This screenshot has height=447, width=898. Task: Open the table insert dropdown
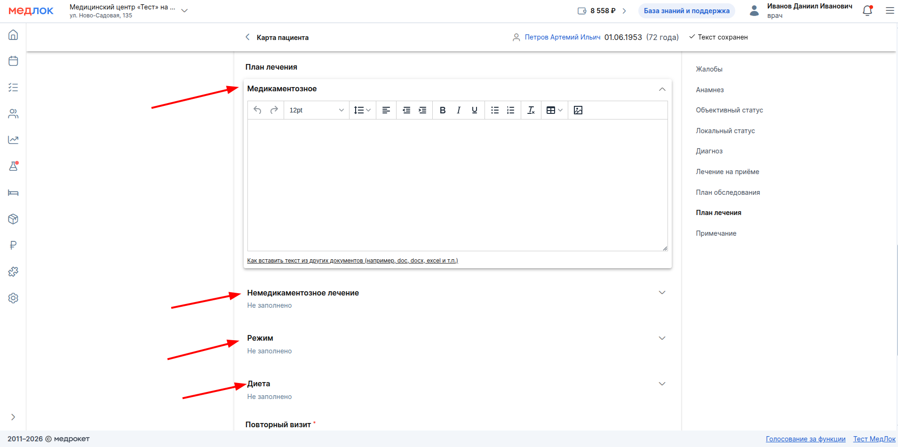click(554, 110)
